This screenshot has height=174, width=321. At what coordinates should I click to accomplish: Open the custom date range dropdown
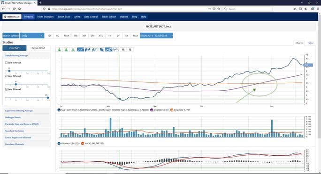(x=156, y=36)
